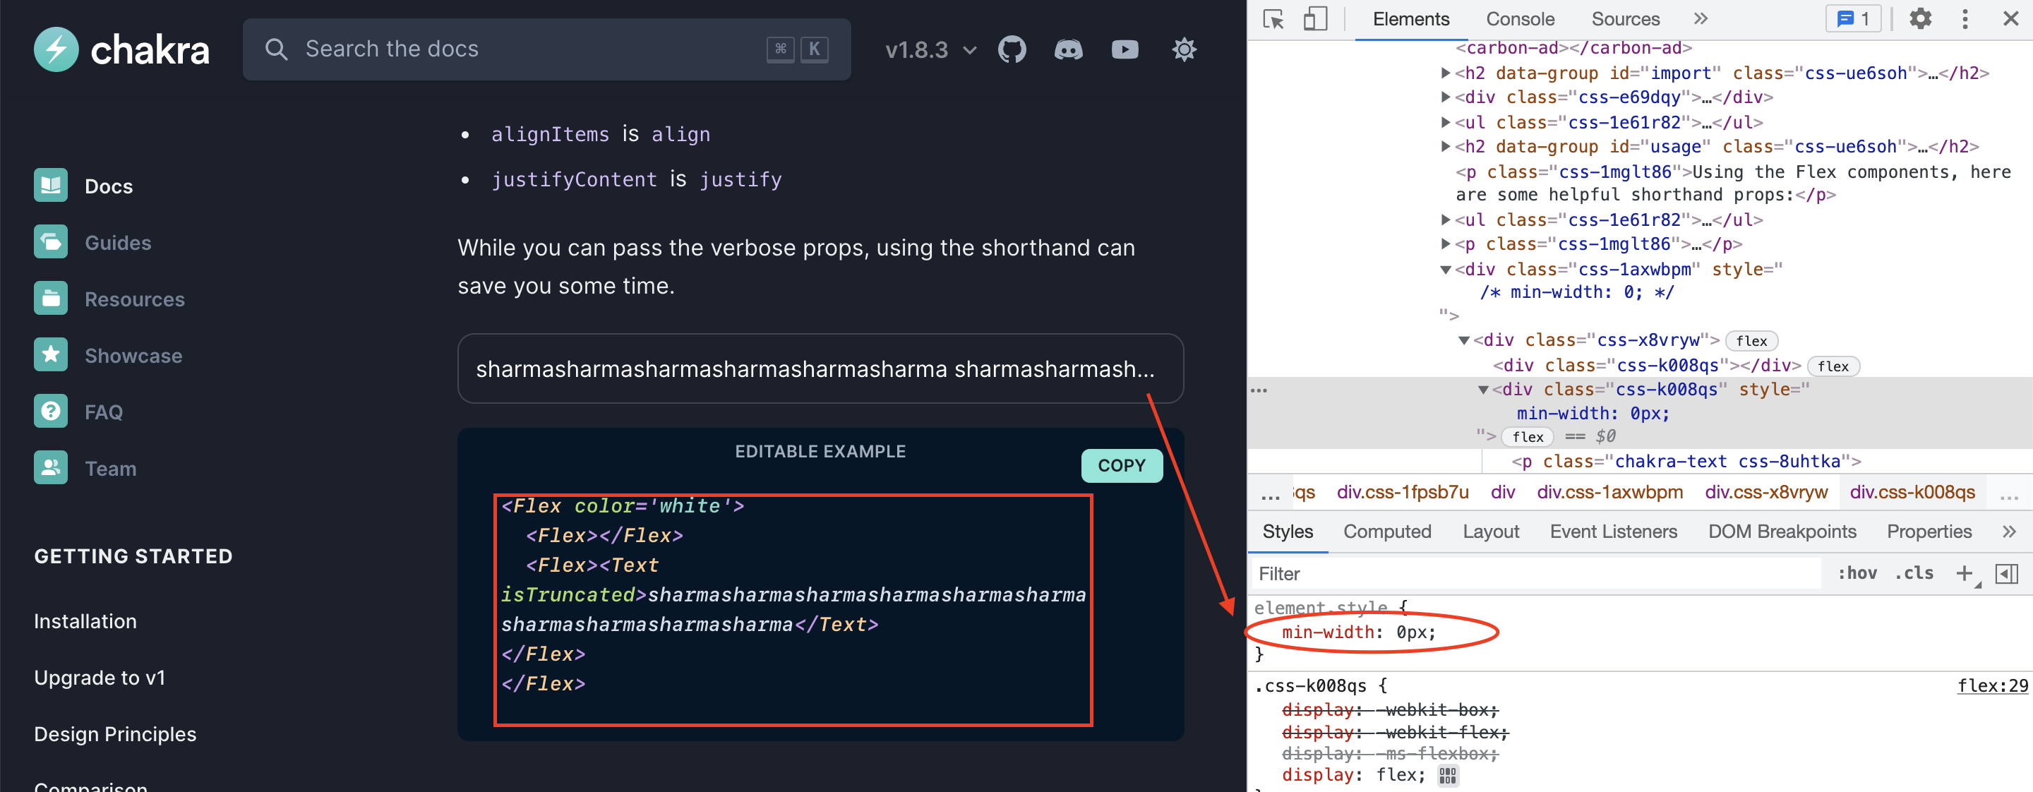
Task: Enable :hov pseudo-class forcing
Action: 1857,573
